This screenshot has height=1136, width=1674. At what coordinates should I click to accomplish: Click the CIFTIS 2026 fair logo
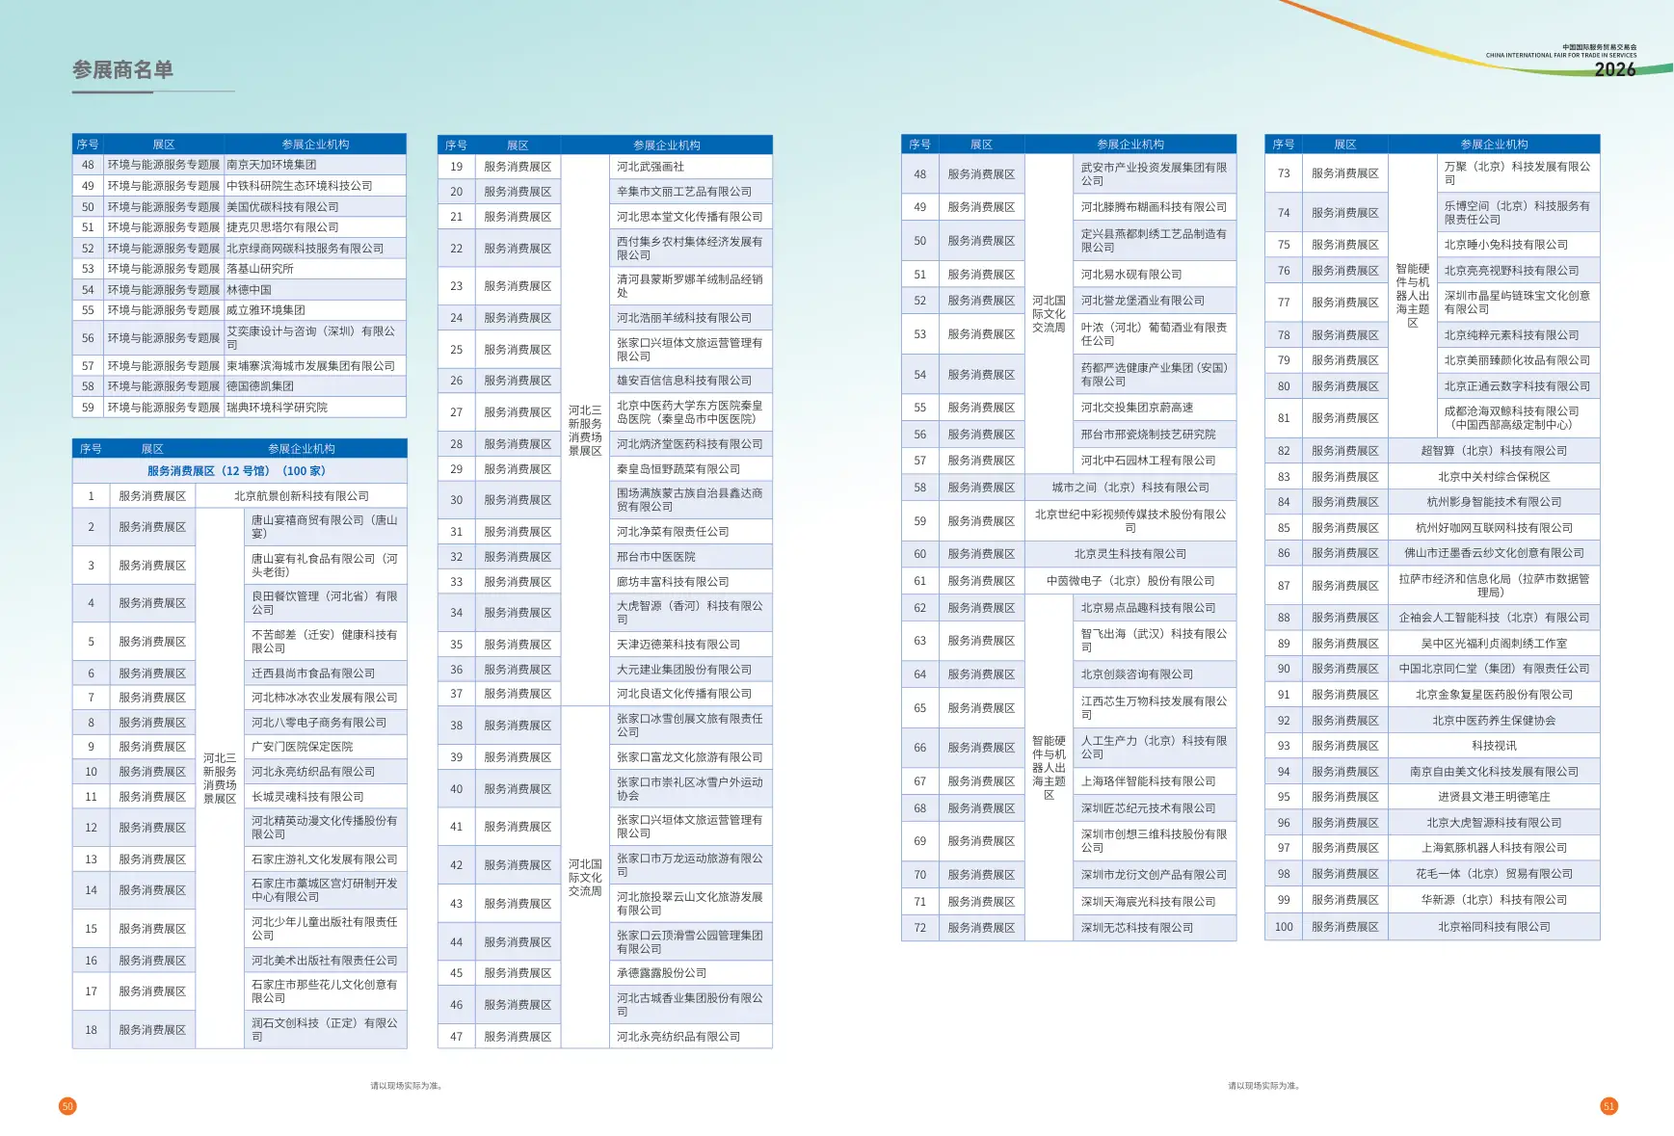click(1561, 61)
